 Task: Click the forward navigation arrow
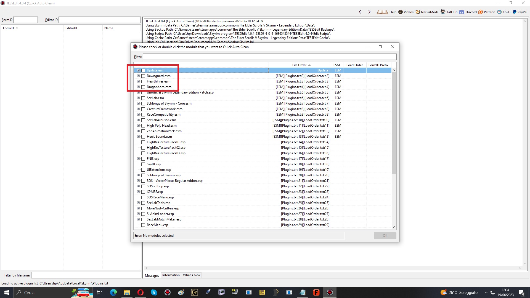(369, 12)
